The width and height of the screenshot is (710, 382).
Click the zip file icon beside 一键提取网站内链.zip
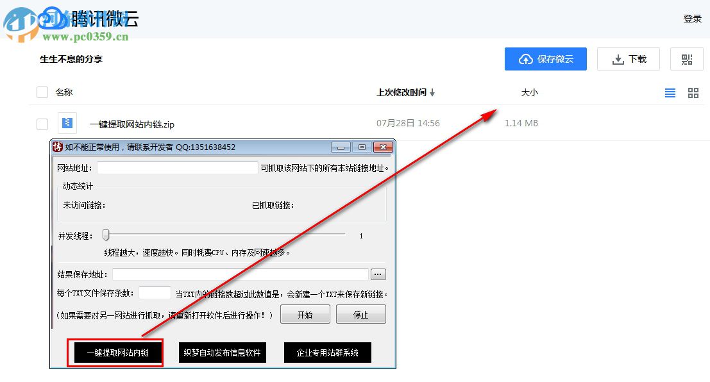(67, 122)
